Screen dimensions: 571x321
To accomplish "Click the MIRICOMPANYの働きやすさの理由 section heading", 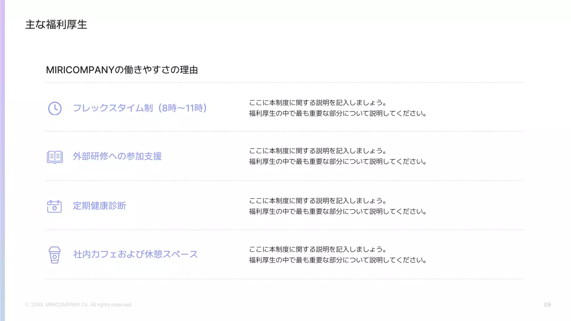I will pos(123,70).
